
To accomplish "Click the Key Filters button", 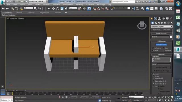I will click(x=138, y=100).
